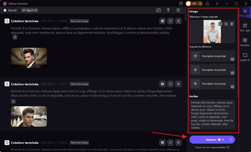Regenerate the 11:38:16 creation
The width and height of the screenshot is (251, 152).
pos(170,143)
